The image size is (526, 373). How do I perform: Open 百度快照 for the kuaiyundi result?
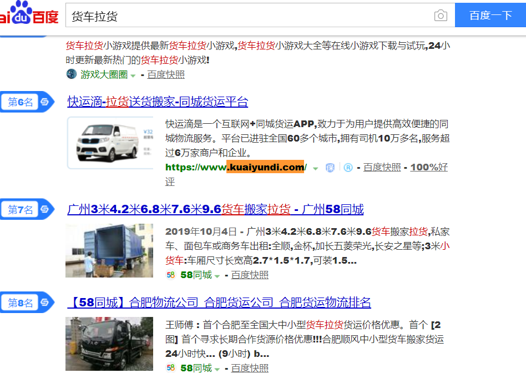(x=382, y=167)
